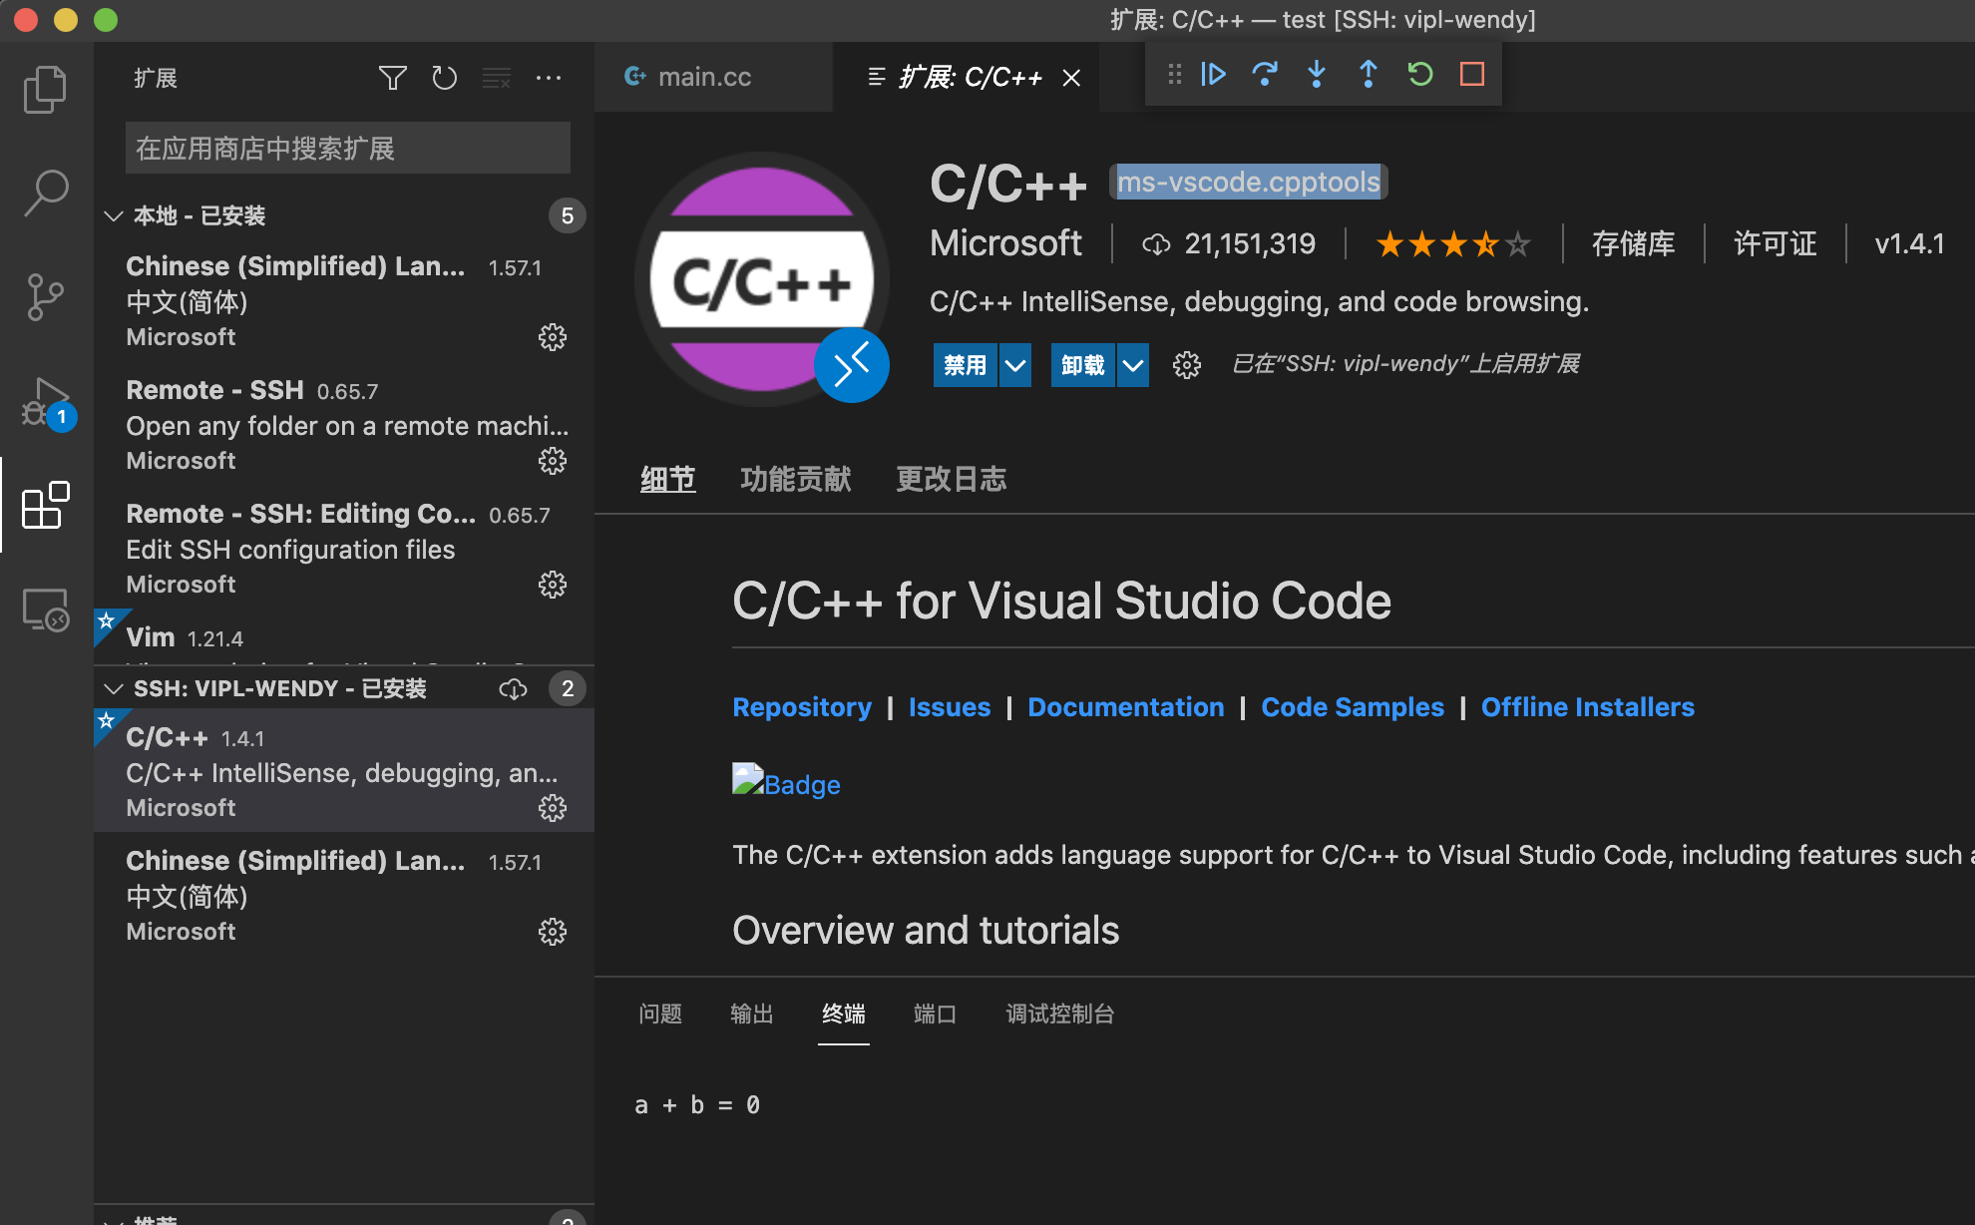Image resolution: width=1975 pixels, height=1225 pixels.
Task: Continue debugging with the play button
Action: 1213,74
